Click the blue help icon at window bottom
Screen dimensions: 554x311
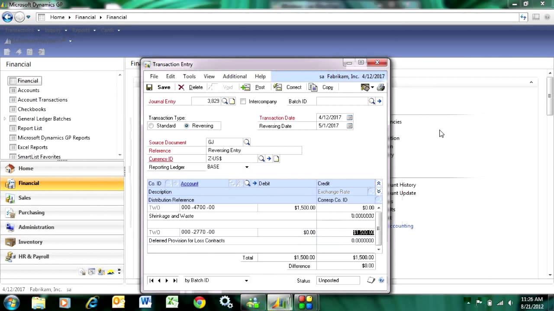[381, 280]
